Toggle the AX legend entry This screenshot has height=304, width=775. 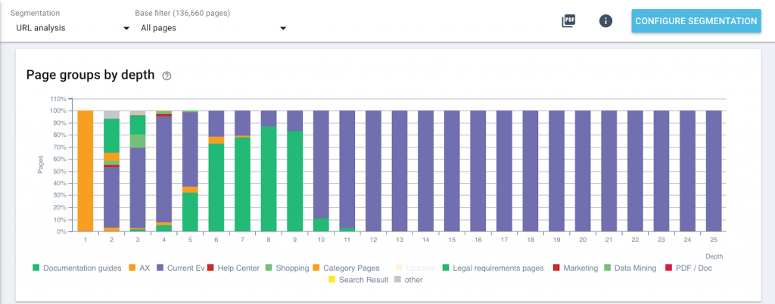139,268
